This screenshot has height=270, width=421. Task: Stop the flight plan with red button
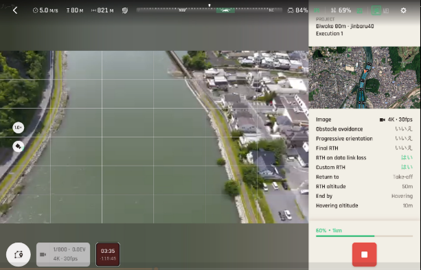tap(365, 254)
